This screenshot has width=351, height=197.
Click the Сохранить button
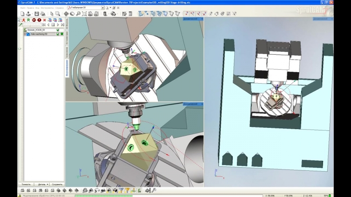coord(57,184)
